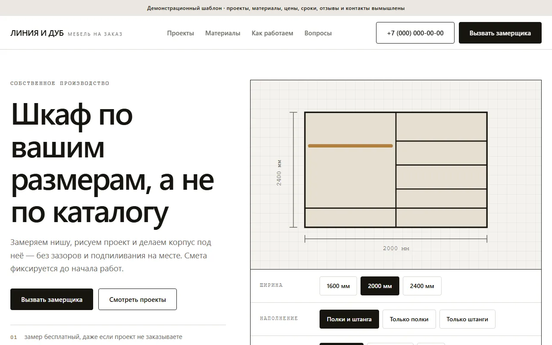
Task: Select 2000 мм width option
Action: point(380,286)
